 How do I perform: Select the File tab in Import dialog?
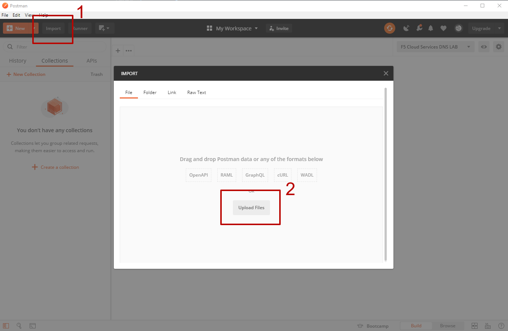(x=129, y=93)
